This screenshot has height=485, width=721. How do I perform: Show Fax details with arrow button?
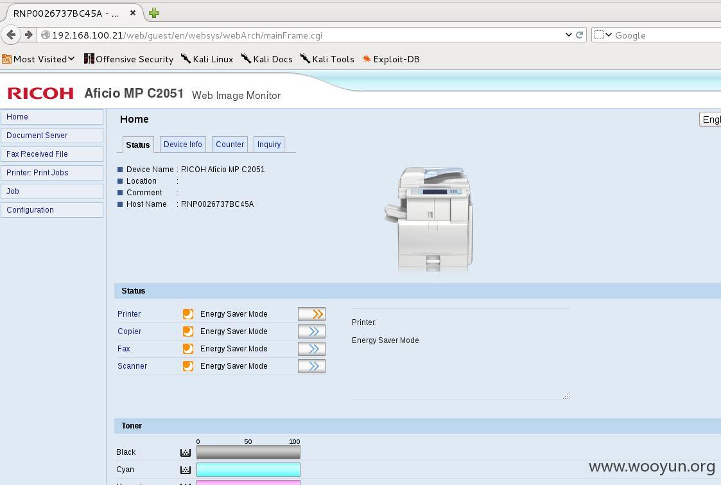312,349
